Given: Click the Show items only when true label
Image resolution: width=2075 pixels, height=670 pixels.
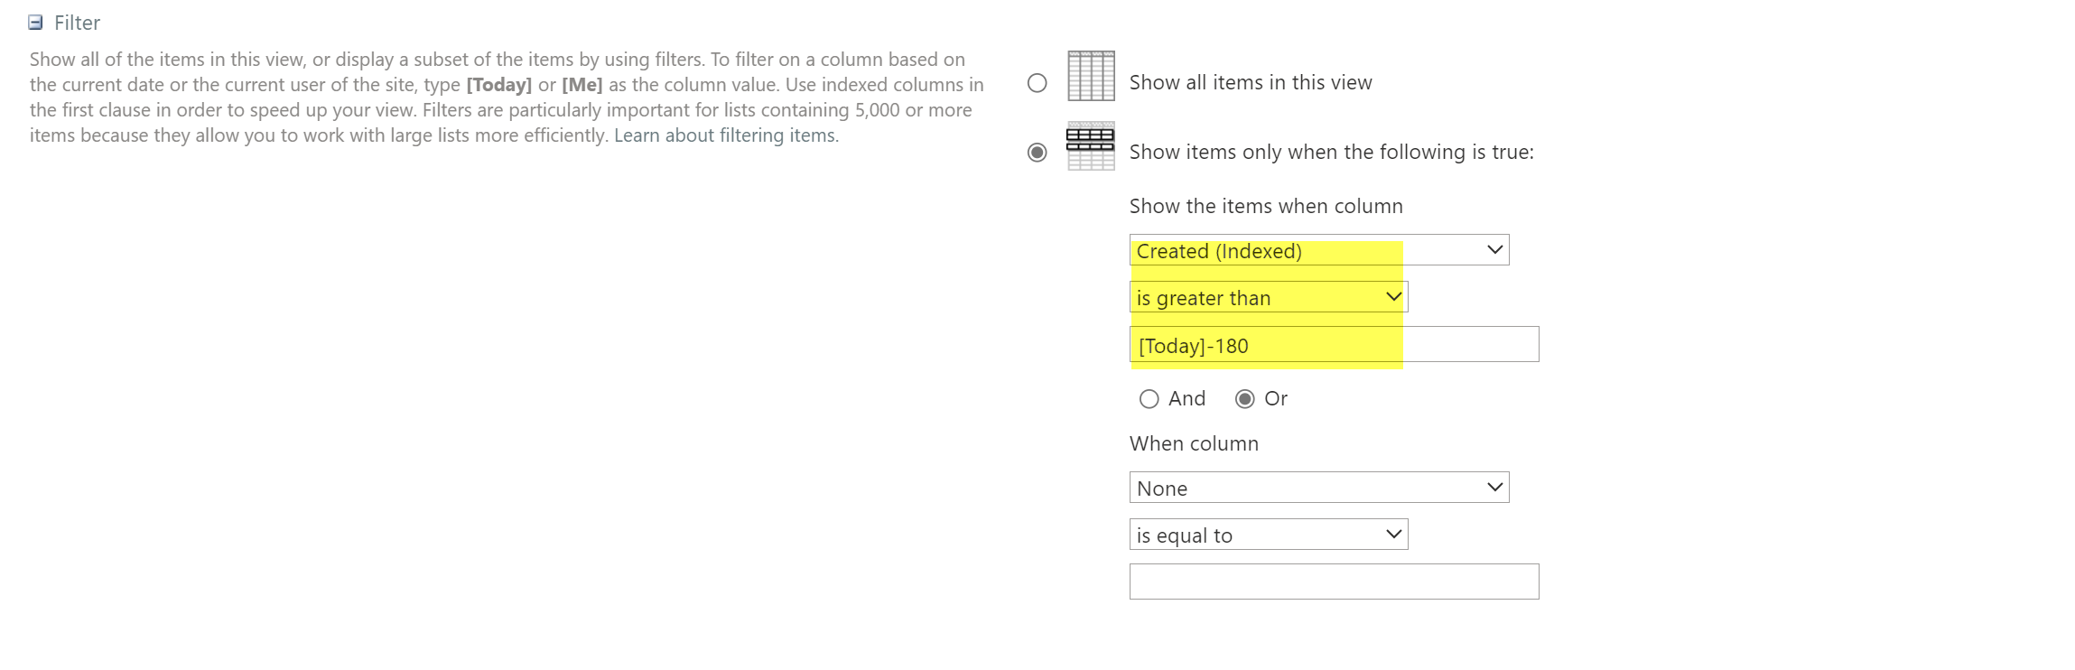Looking at the screenshot, I should tap(1331, 153).
